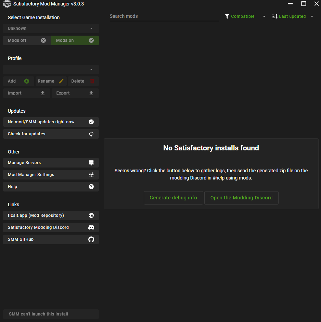Image resolution: width=321 pixels, height=322 pixels.
Task: Expand the empty Profile dropdown
Action: pos(51,70)
